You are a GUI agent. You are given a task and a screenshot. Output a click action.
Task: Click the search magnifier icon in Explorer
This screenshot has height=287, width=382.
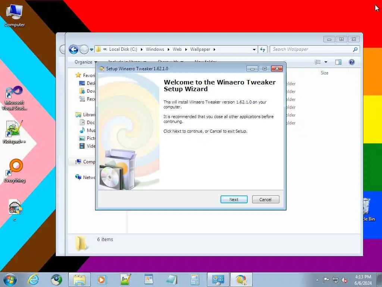[355, 49]
